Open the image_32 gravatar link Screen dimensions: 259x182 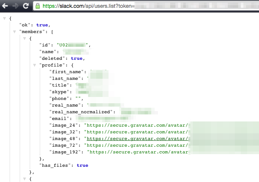click(137, 132)
